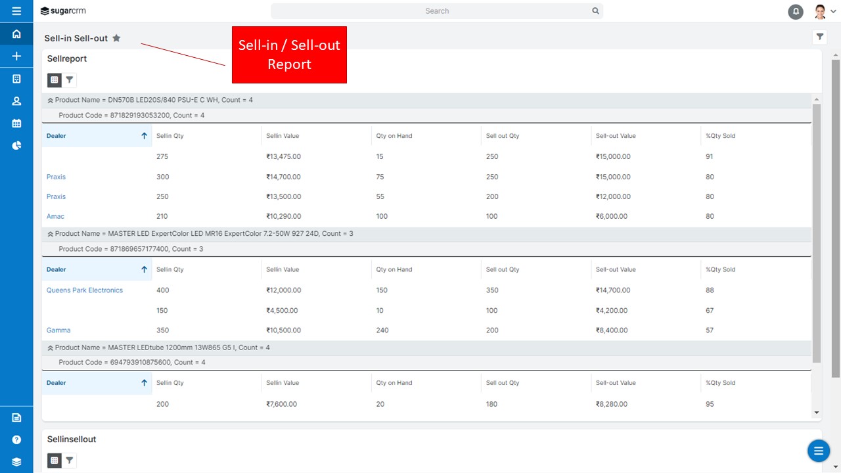Switch Sellreport to table view
The width and height of the screenshot is (841, 473).
coord(55,80)
